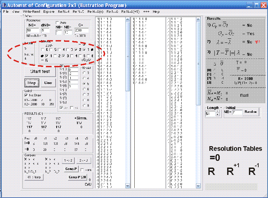268x198 pixels.
Task: Select N-point radio option 5
Action: coord(84,84)
